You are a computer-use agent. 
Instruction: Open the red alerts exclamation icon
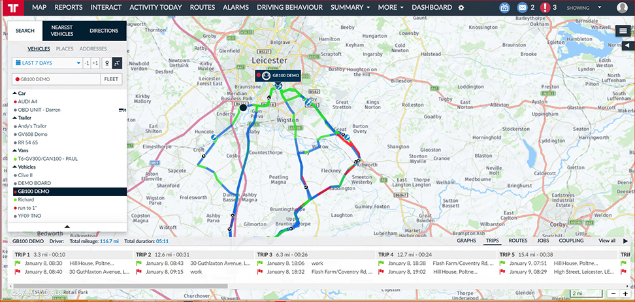click(x=545, y=8)
